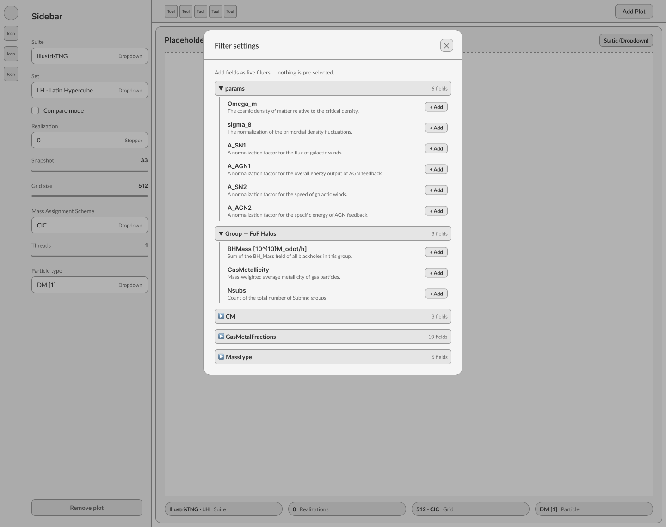Click the Add Plot button
The height and width of the screenshot is (527, 666).
pos(634,12)
